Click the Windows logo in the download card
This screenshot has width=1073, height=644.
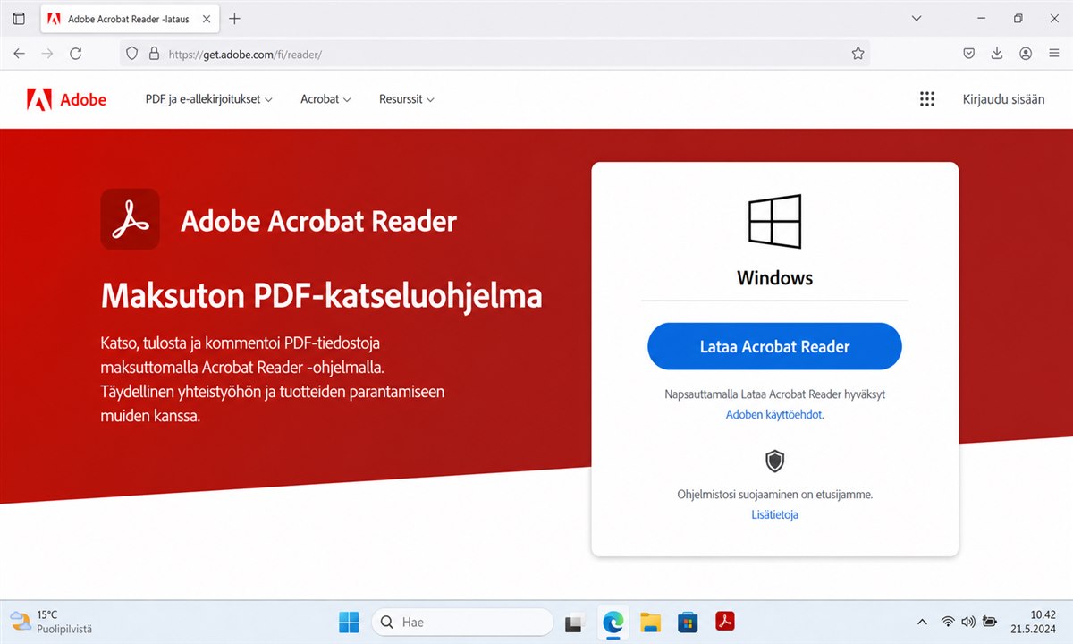(774, 221)
